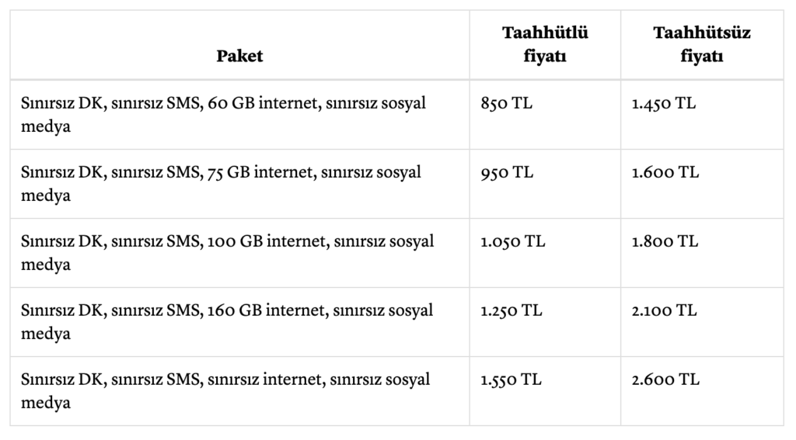Click the word medya in the last row
This screenshot has width=796, height=440.
(46, 403)
